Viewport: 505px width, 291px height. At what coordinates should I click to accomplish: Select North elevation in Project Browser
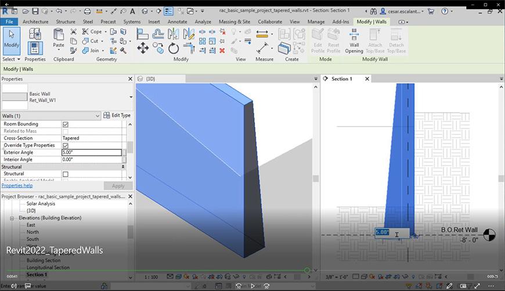(33, 232)
